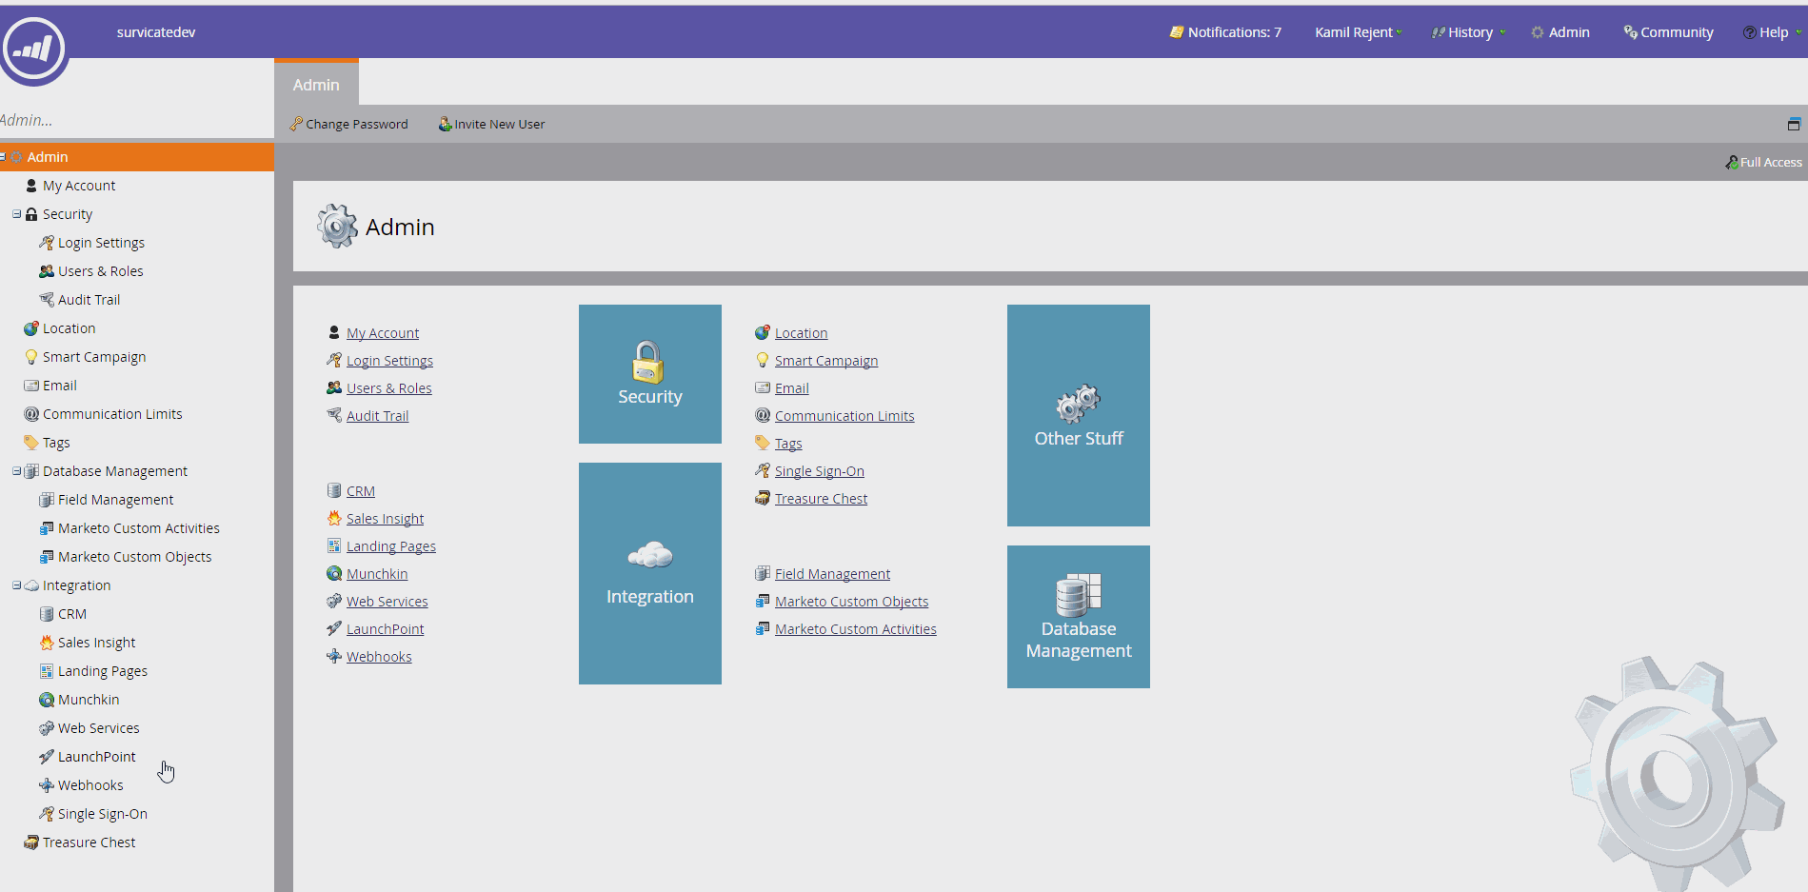Click the large Admin gear heading icon
1808x892 pixels.
click(337, 227)
